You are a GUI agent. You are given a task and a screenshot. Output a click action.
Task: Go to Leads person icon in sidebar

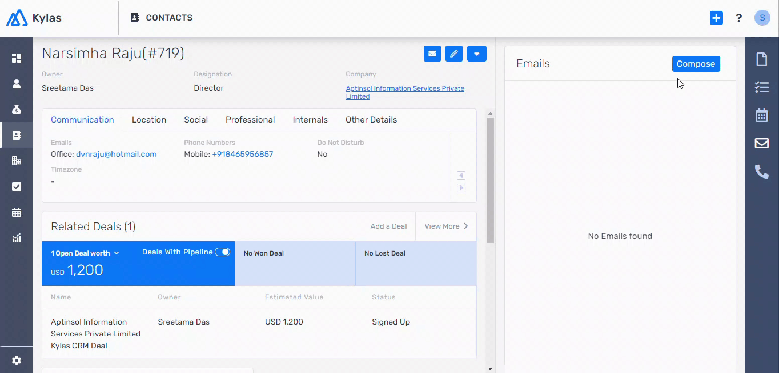[17, 84]
